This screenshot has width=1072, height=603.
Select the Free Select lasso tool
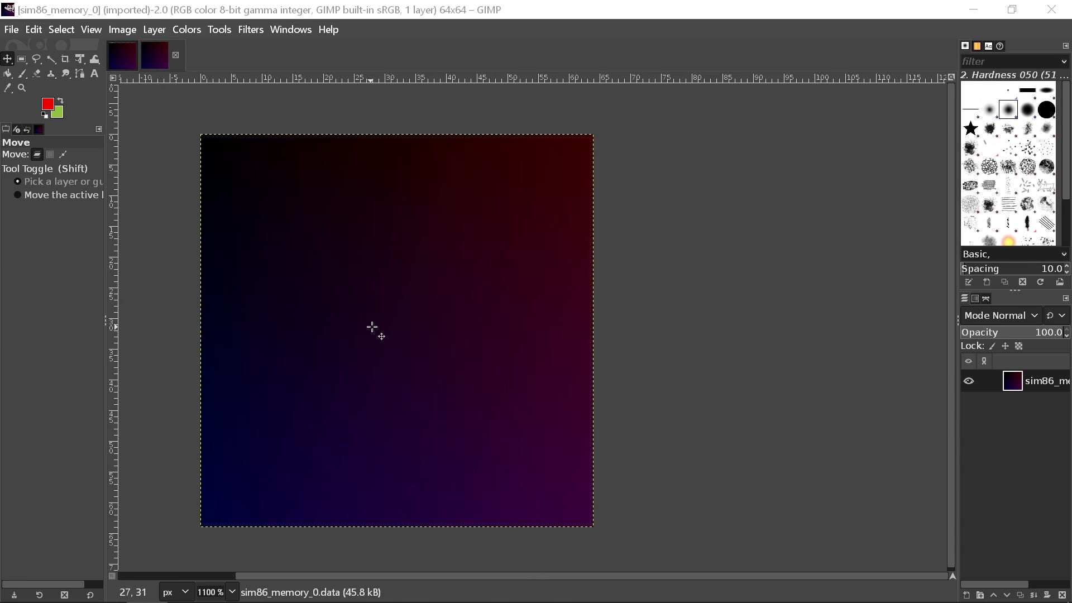click(37, 59)
